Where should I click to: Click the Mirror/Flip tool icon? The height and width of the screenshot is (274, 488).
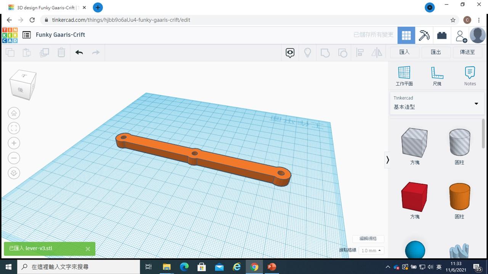click(377, 53)
